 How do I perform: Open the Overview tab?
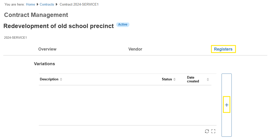click(47, 49)
